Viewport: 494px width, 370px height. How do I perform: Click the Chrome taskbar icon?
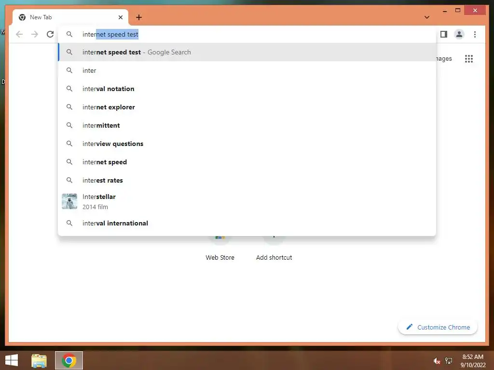[69, 360]
